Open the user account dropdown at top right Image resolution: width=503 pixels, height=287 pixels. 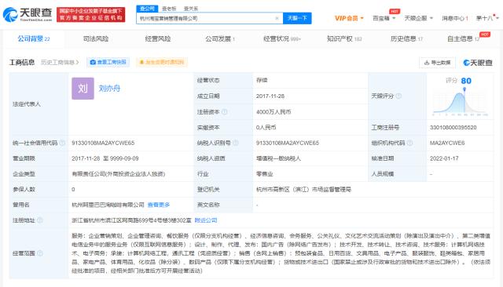(487, 18)
